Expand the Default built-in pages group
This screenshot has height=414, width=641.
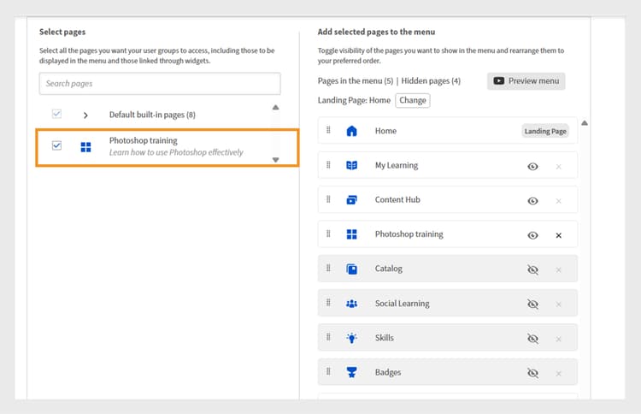pos(85,115)
